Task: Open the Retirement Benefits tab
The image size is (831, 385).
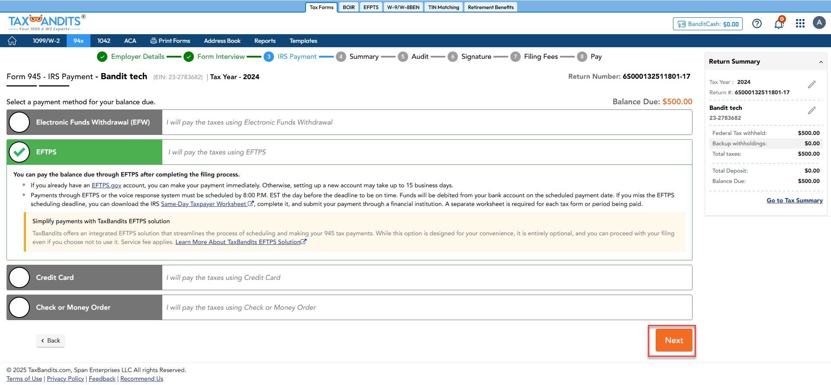Action: pos(491,7)
